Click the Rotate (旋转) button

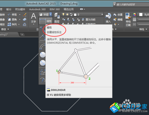click(x=2, y=15)
